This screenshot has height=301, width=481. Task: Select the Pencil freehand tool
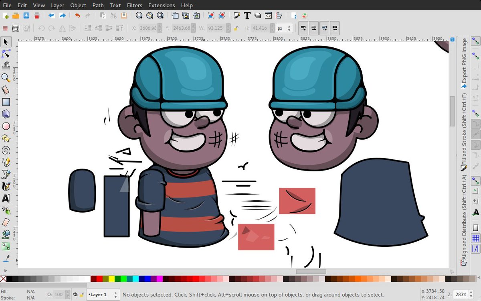6,162
